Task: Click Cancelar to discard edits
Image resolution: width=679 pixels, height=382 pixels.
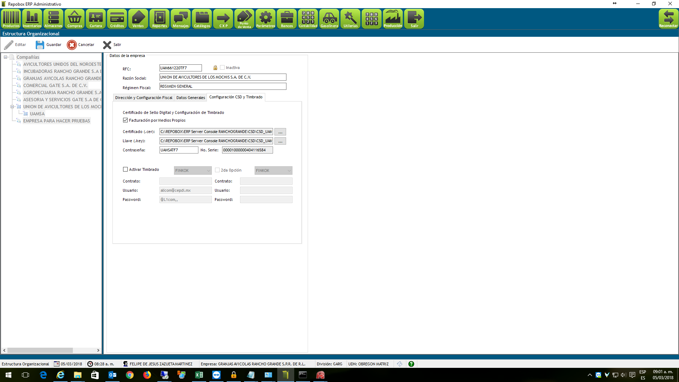Action: [x=81, y=45]
